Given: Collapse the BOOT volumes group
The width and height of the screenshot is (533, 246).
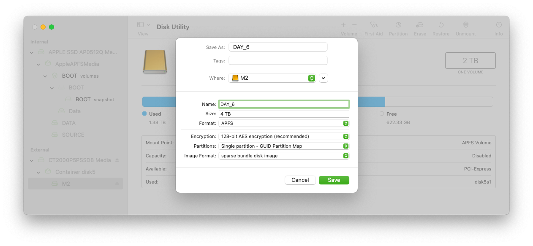Looking at the screenshot, I should (x=45, y=76).
